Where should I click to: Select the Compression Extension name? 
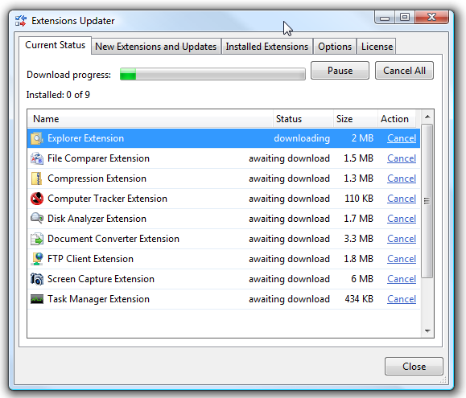97,178
